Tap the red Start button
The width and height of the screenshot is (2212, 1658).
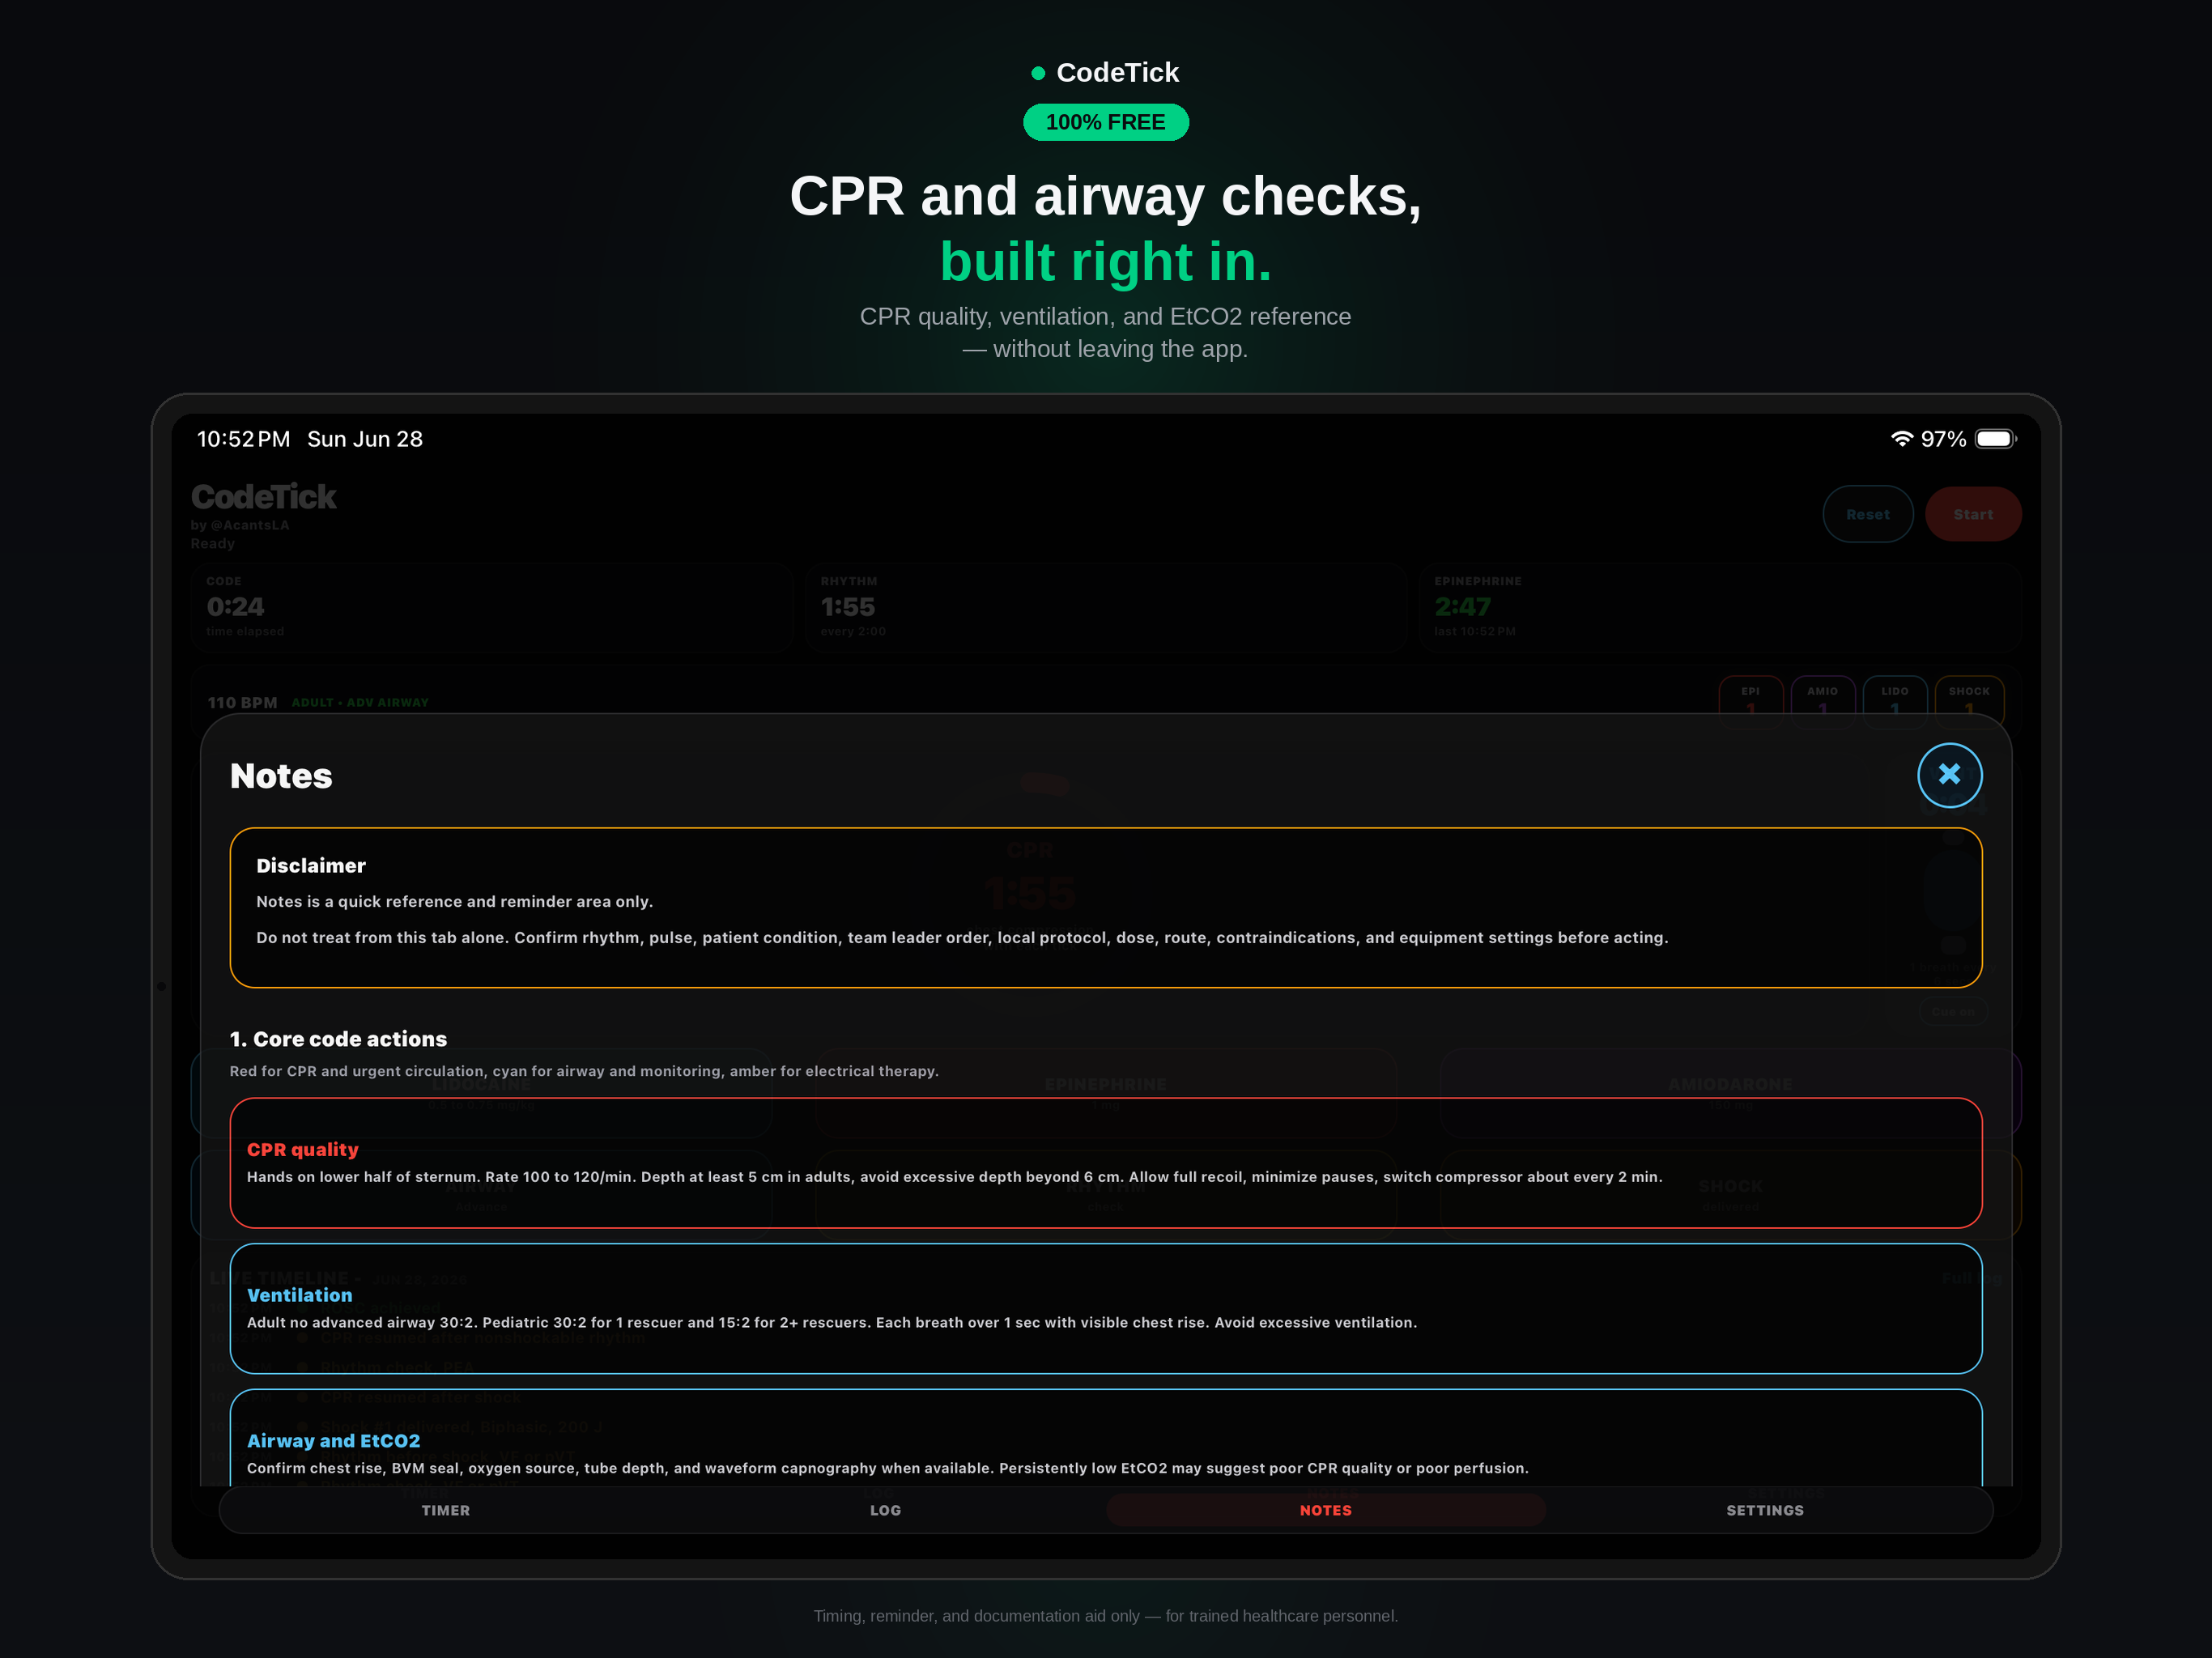tap(1973, 514)
